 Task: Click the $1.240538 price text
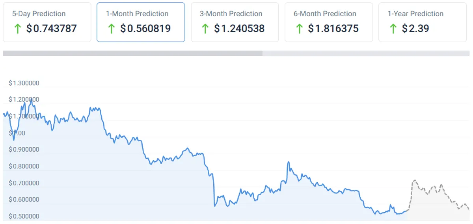(239, 28)
